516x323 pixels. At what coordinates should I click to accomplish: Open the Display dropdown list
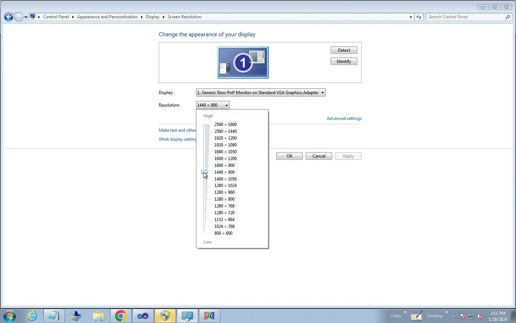pyautogui.click(x=261, y=93)
